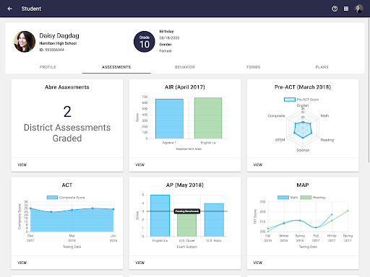This screenshot has height=277, width=370.
Task: Click District Assessments Graded text
Action: point(67,133)
